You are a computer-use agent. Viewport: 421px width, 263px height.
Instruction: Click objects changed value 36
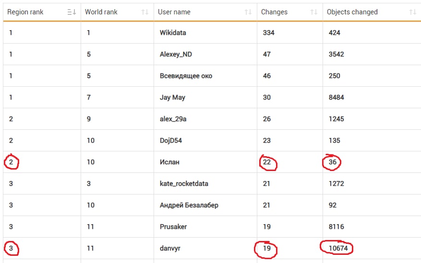[x=332, y=162]
